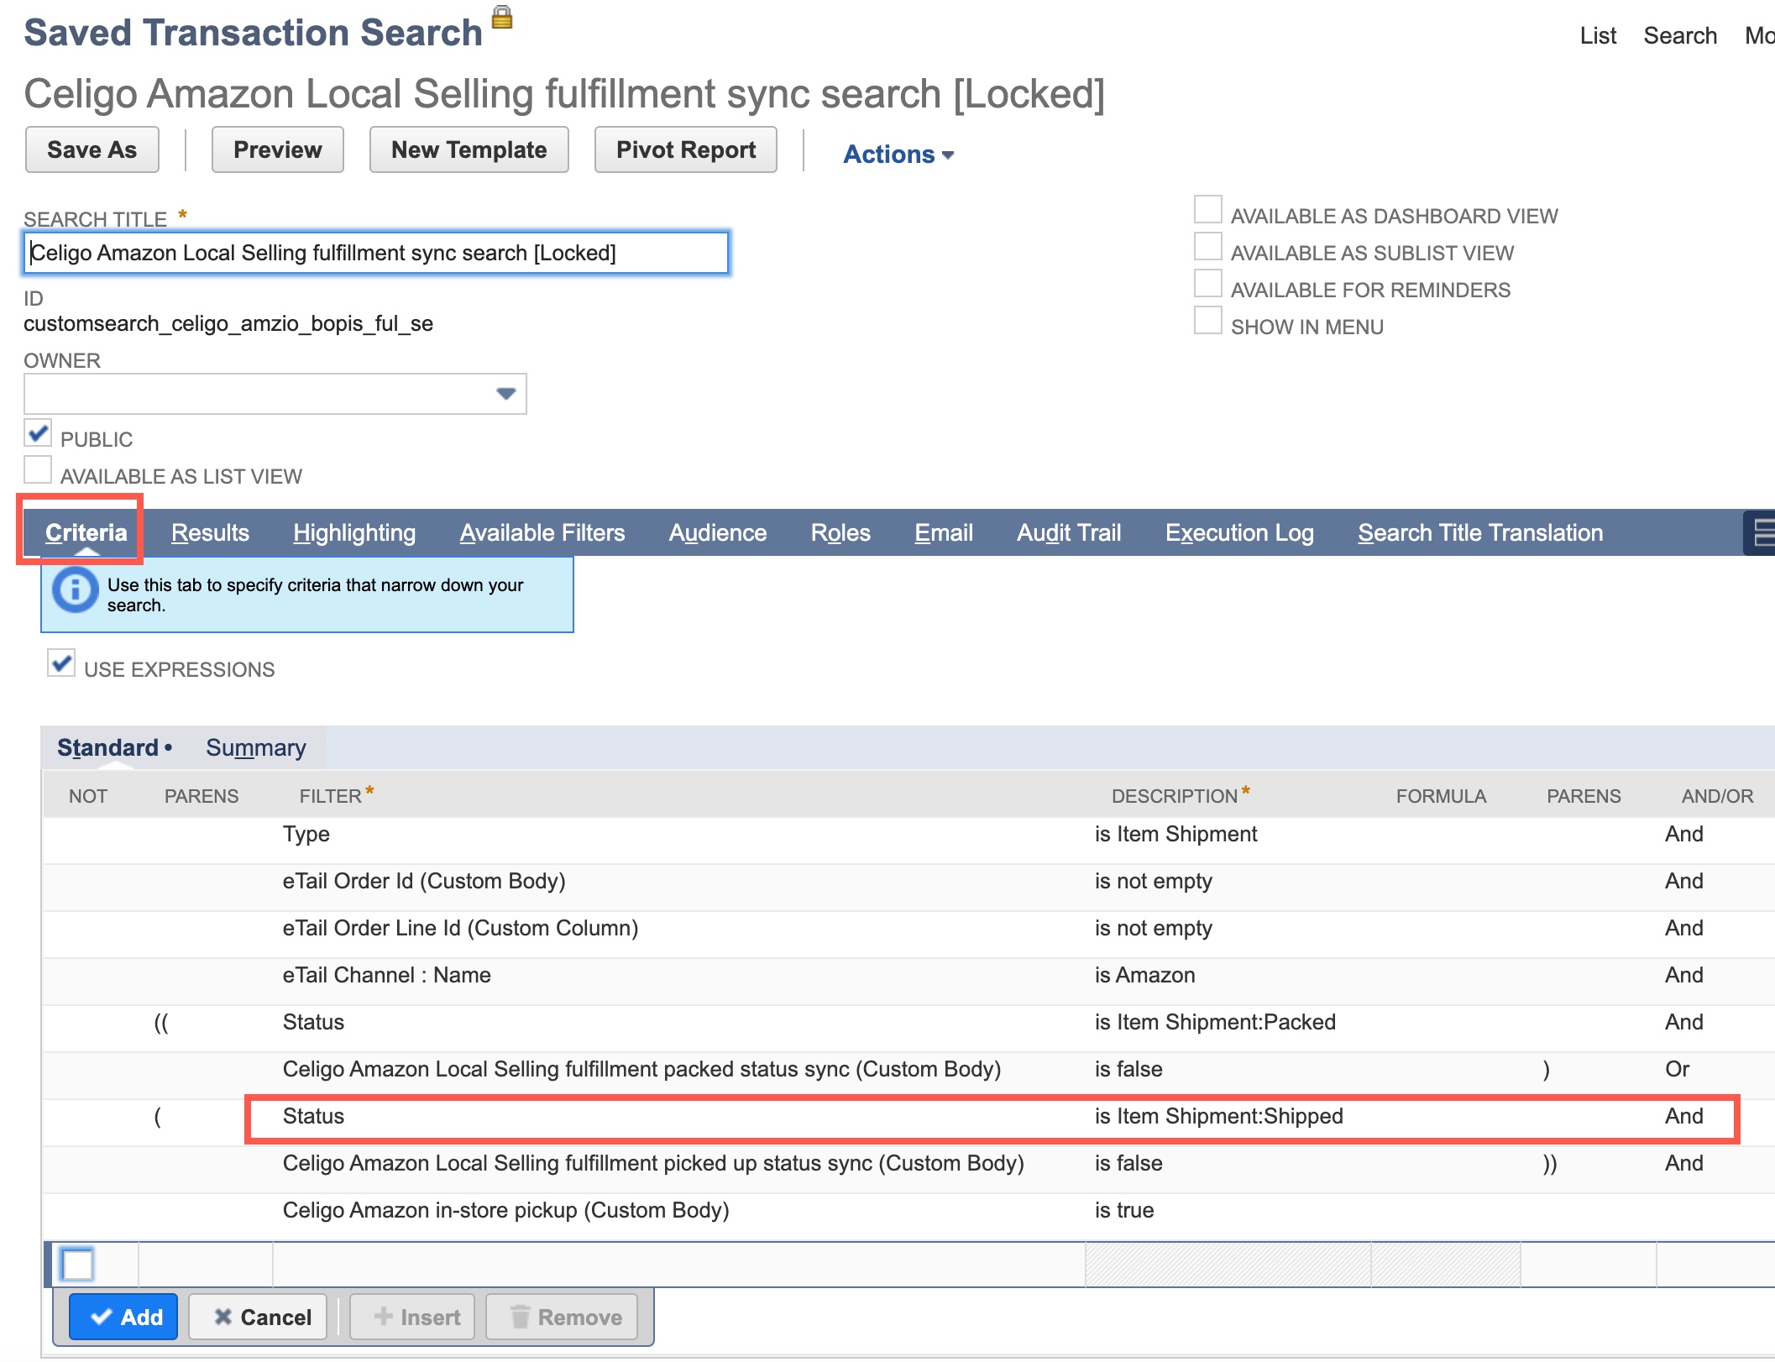Enable Available as List View
1775x1362 pixels.
coord(39,471)
